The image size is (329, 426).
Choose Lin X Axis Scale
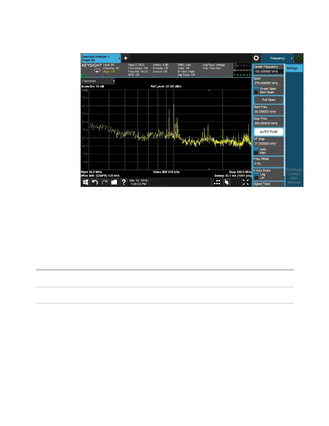point(259,178)
